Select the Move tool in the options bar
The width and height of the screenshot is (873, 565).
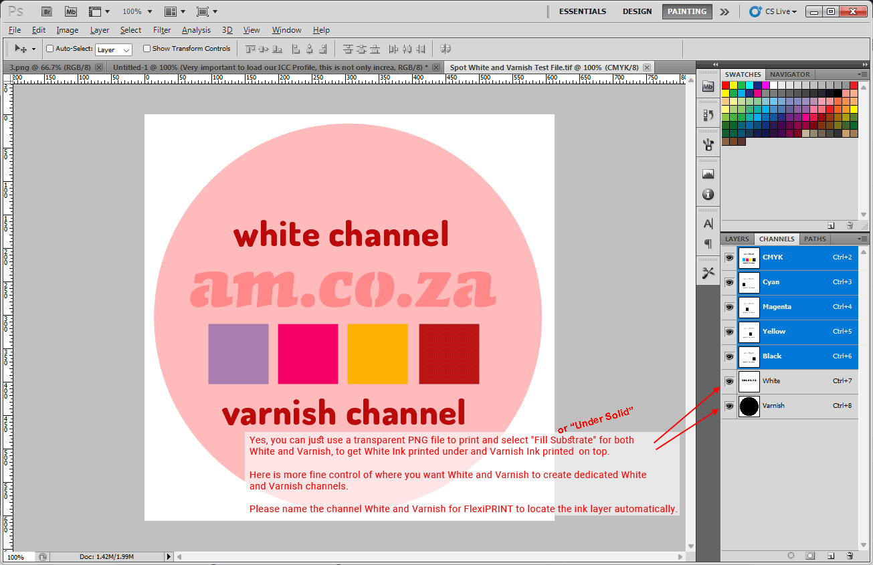pyautogui.click(x=18, y=49)
